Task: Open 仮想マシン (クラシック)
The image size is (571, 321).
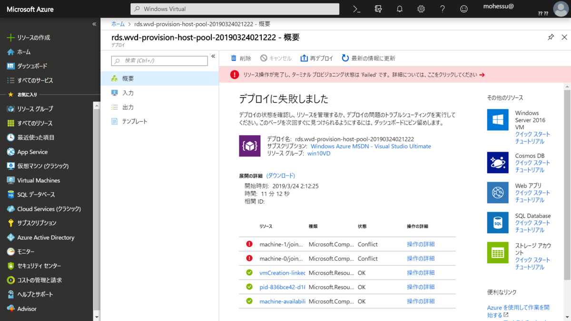Action: (43, 166)
